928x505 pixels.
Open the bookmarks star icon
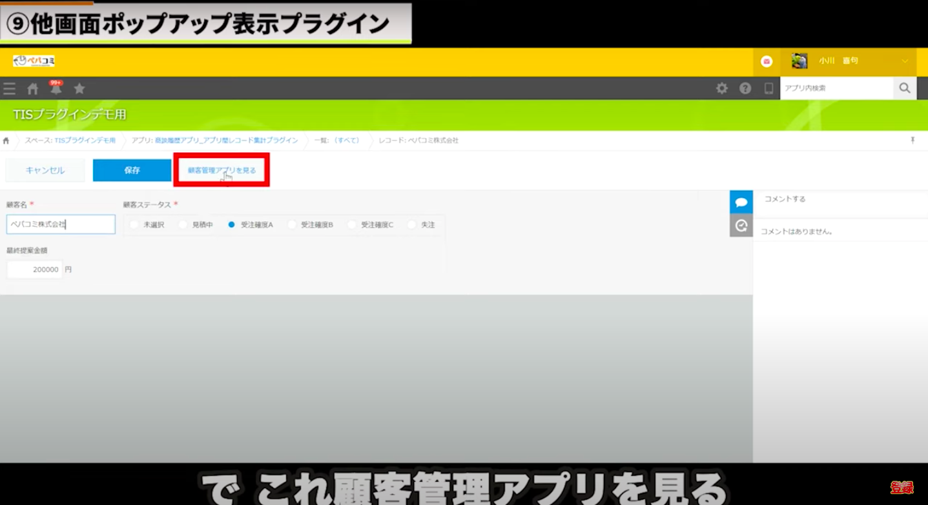pyautogui.click(x=79, y=88)
